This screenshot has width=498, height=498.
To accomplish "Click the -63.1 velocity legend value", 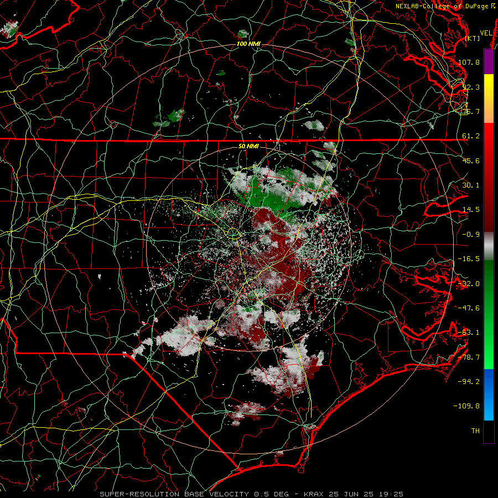I will (469, 333).
